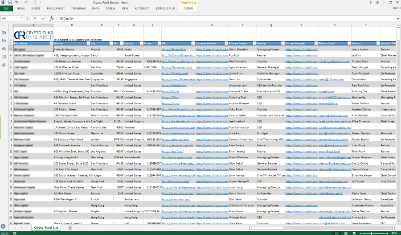Open the VIEW ribbon tab
This screenshot has height=235, width=401.
click(x=125, y=8)
